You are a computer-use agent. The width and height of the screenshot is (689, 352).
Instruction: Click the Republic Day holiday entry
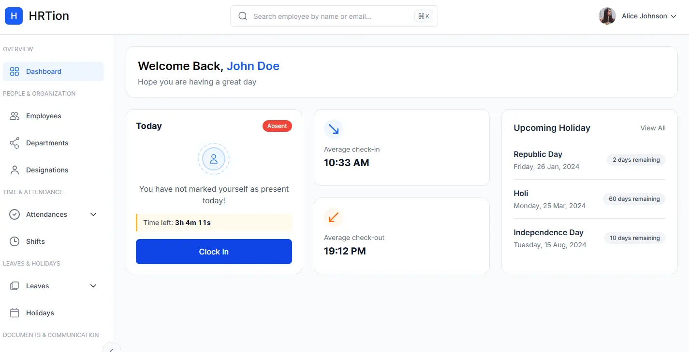(589, 160)
